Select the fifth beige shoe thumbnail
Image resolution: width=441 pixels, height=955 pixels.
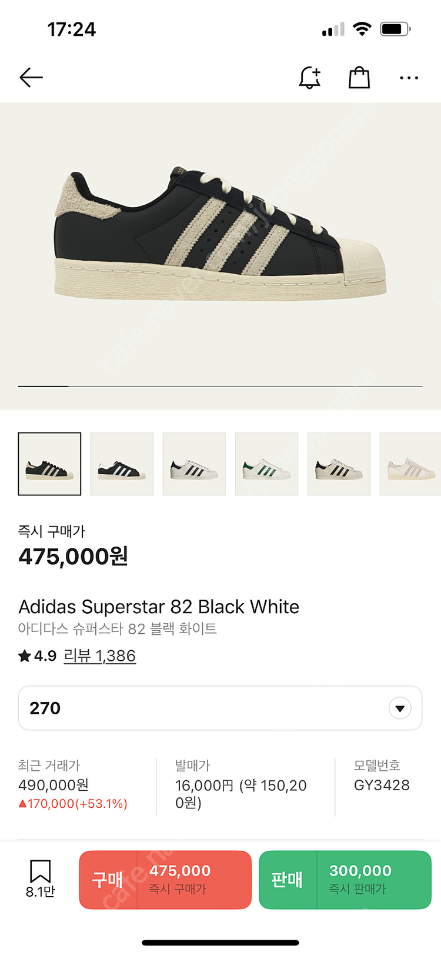click(339, 464)
